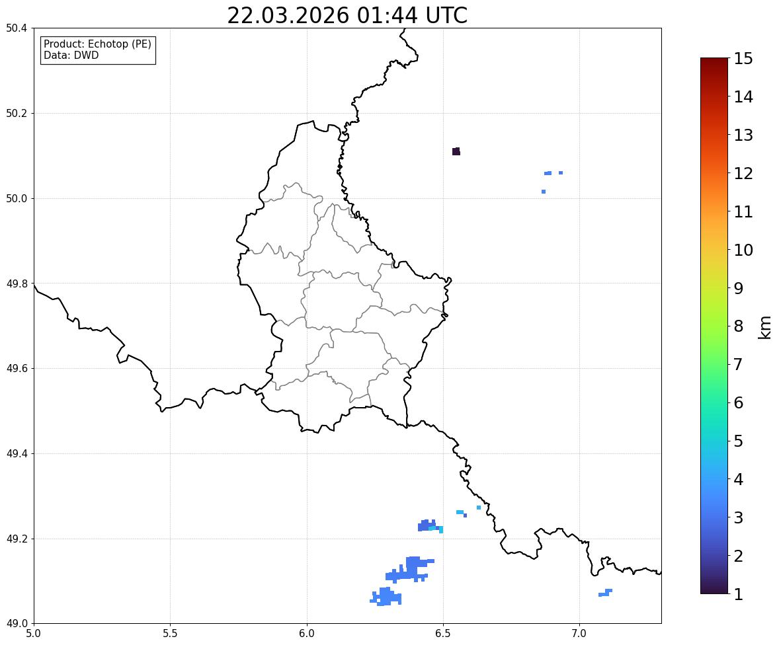Pick the green 7 km colorbar shade
The image size is (779, 645).
(x=714, y=364)
